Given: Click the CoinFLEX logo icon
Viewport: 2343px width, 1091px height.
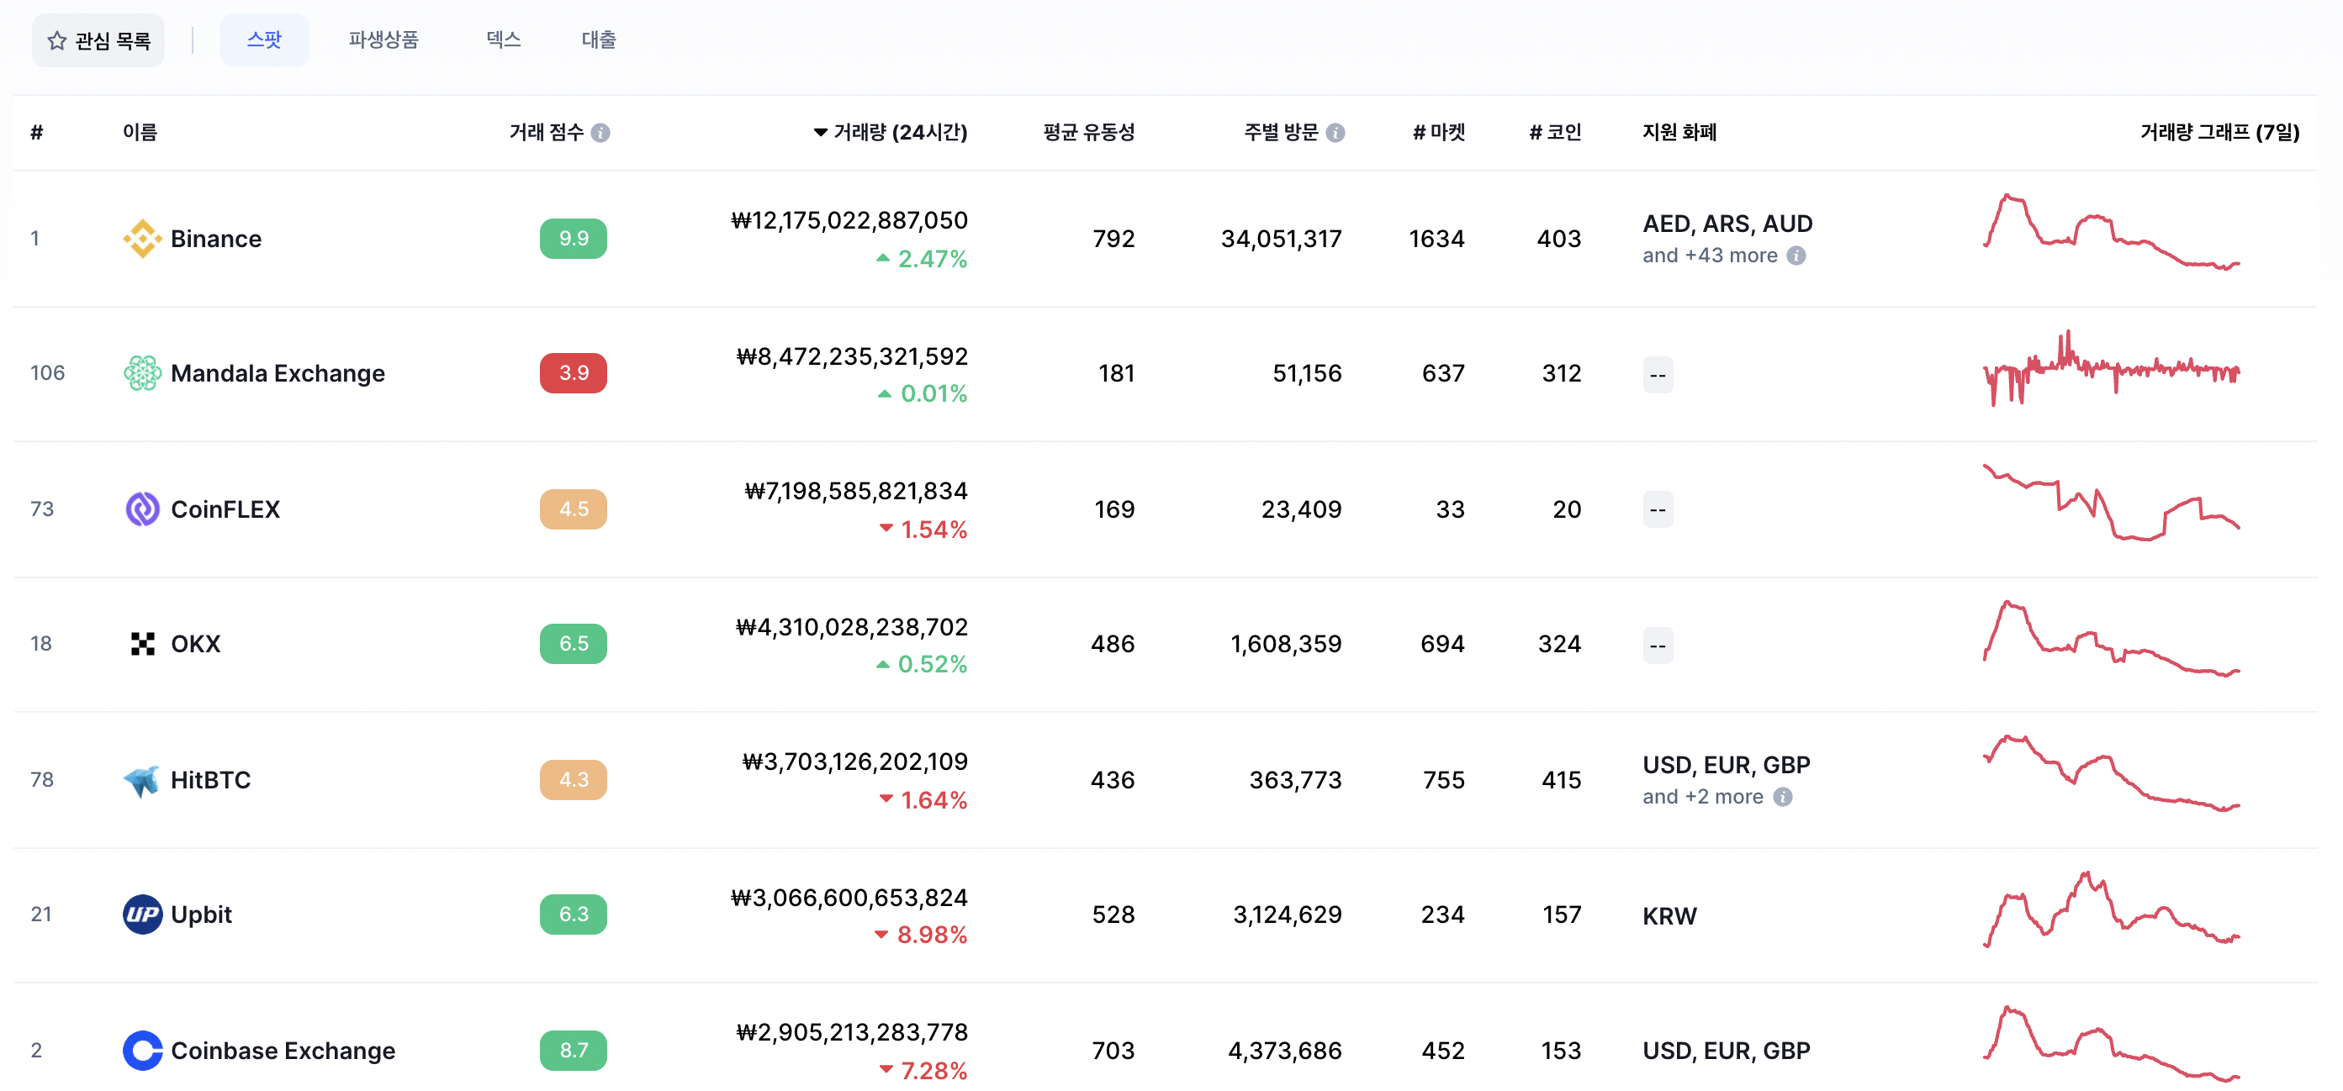Looking at the screenshot, I should pyautogui.click(x=143, y=509).
